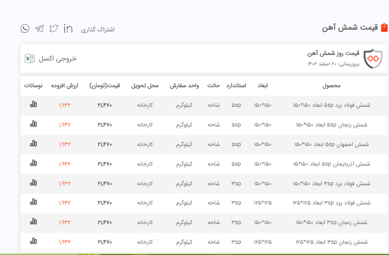Click the Excel export icon
Screen dimensions: 389x255
tap(30, 58)
